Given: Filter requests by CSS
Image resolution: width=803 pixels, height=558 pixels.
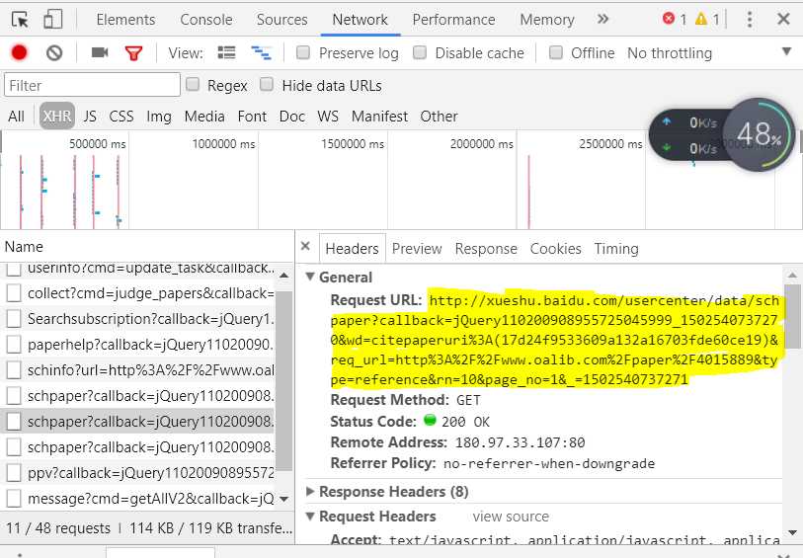Looking at the screenshot, I should click(x=121, y=117).
